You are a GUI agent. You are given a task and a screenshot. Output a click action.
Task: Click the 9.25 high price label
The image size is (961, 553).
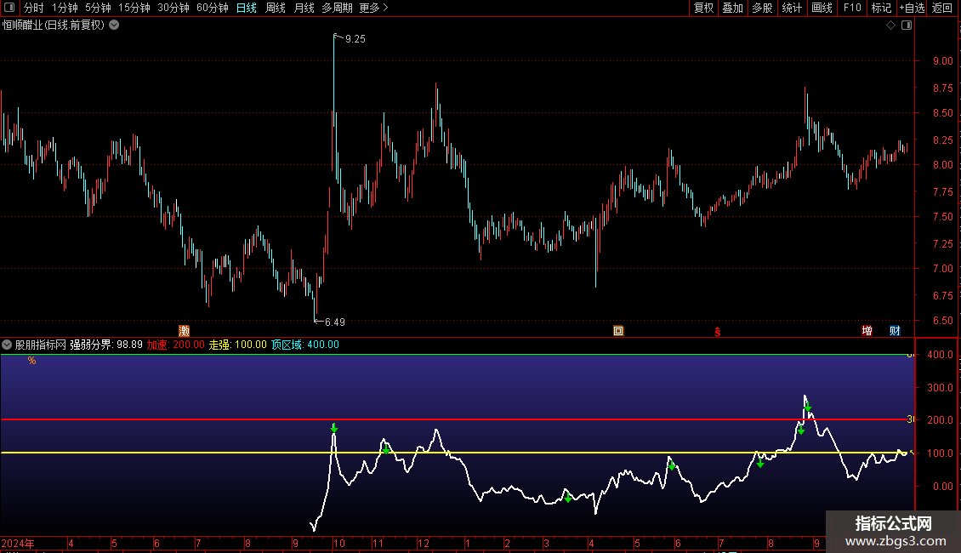355,39
